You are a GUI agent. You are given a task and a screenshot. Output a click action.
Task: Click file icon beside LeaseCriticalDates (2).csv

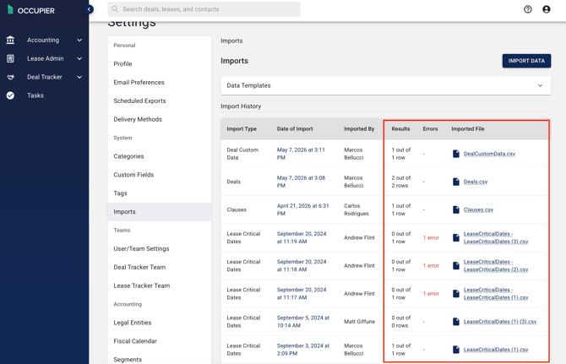click(x=456, y=265)
